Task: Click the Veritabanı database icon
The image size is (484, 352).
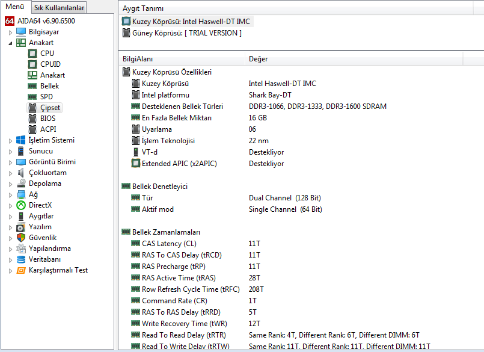Action: [x=21, y=259]
